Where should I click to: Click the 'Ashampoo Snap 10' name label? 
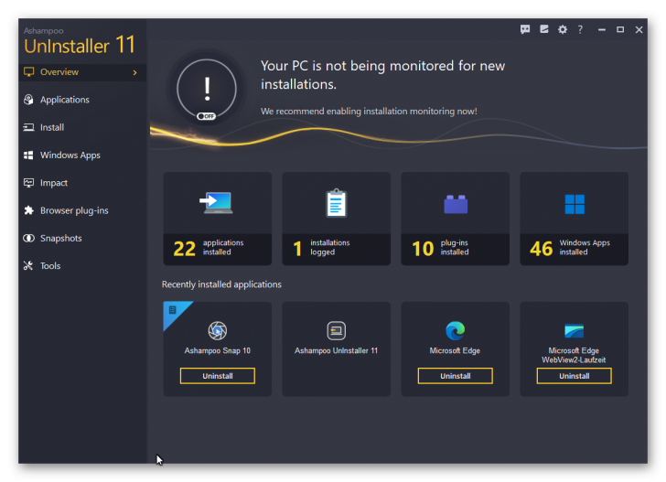click(218, 351)
